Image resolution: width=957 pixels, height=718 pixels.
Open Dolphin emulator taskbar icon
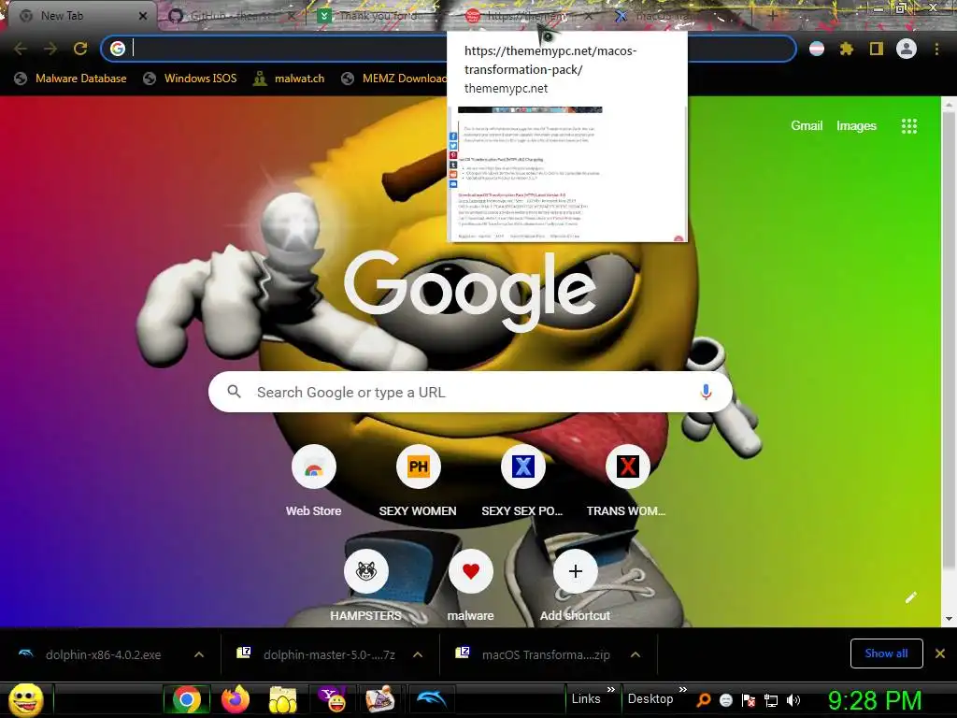coord(431,699)
